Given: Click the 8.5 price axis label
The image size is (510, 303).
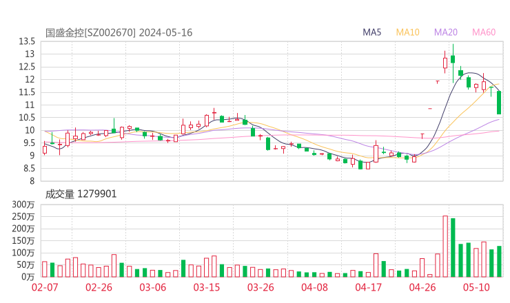Looking at the screenshot, I should pyautogui.click(x=28, y=168).
